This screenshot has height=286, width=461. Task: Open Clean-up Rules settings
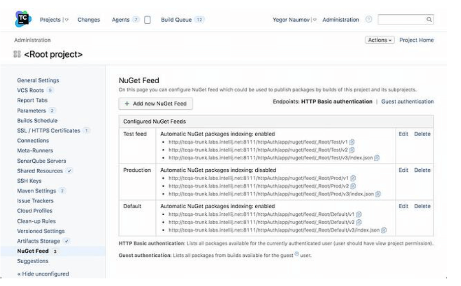pyautogui.click(x=37, y=221)
